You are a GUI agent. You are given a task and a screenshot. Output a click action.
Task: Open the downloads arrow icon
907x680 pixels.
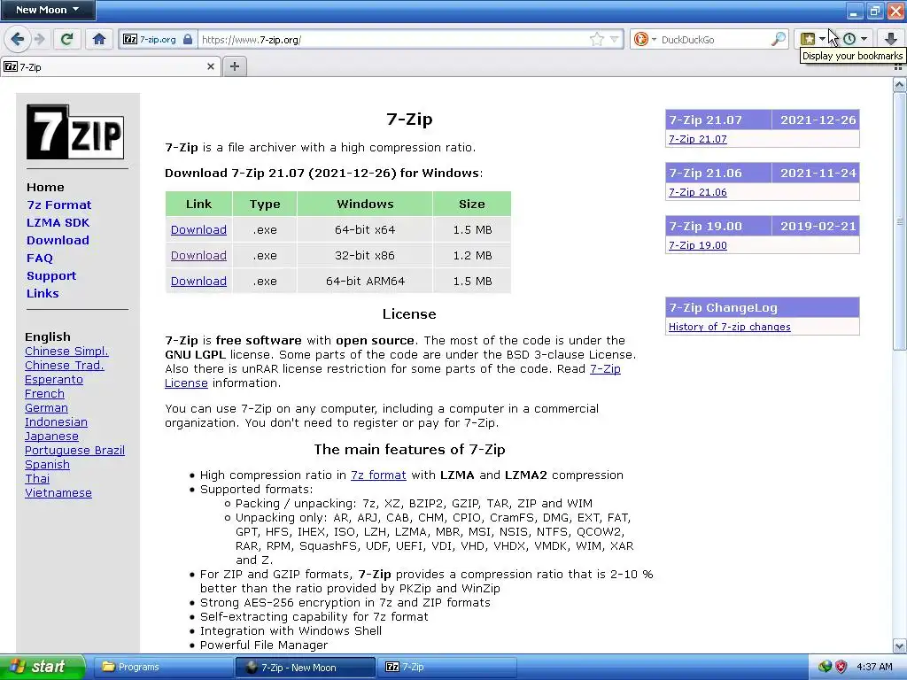(x=891, y=39)
